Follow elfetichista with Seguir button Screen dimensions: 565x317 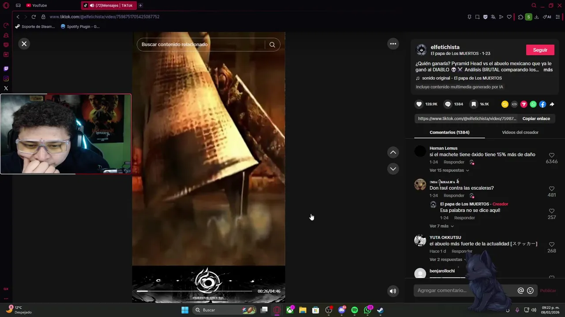coord(540,50)
